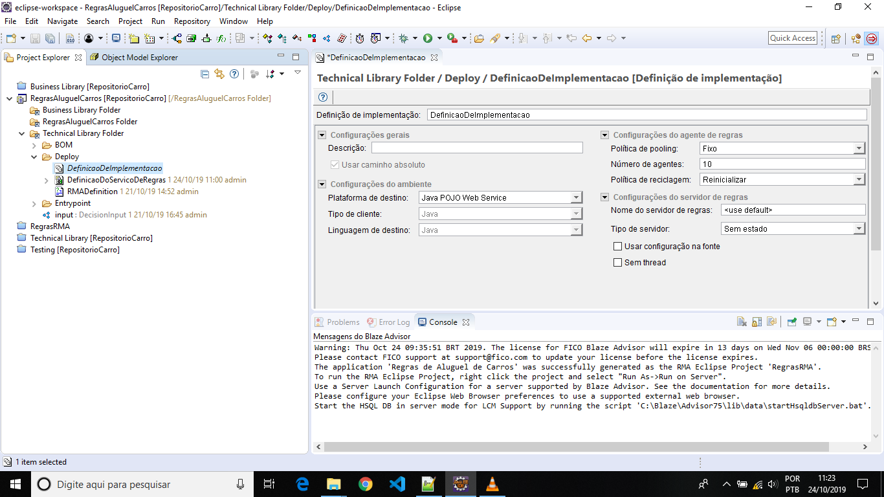Screen dimensions: 884x497
Task: Check the 'Sem thread' checkbox
Action: tap(618, 263)
